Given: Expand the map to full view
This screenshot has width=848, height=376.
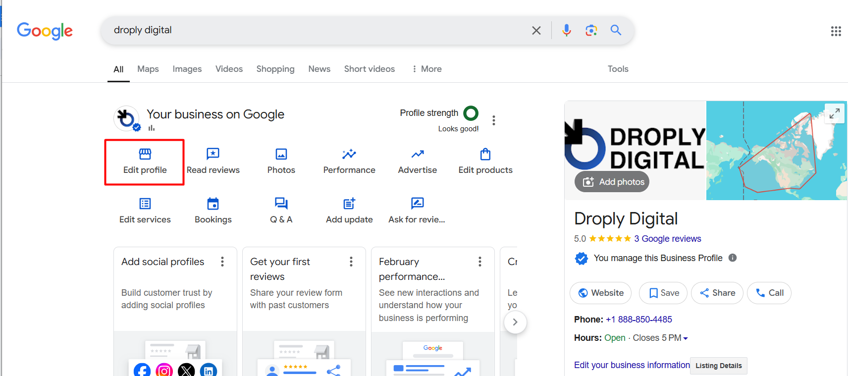Looking at the screenshot, I should click(x=835, y=113).
